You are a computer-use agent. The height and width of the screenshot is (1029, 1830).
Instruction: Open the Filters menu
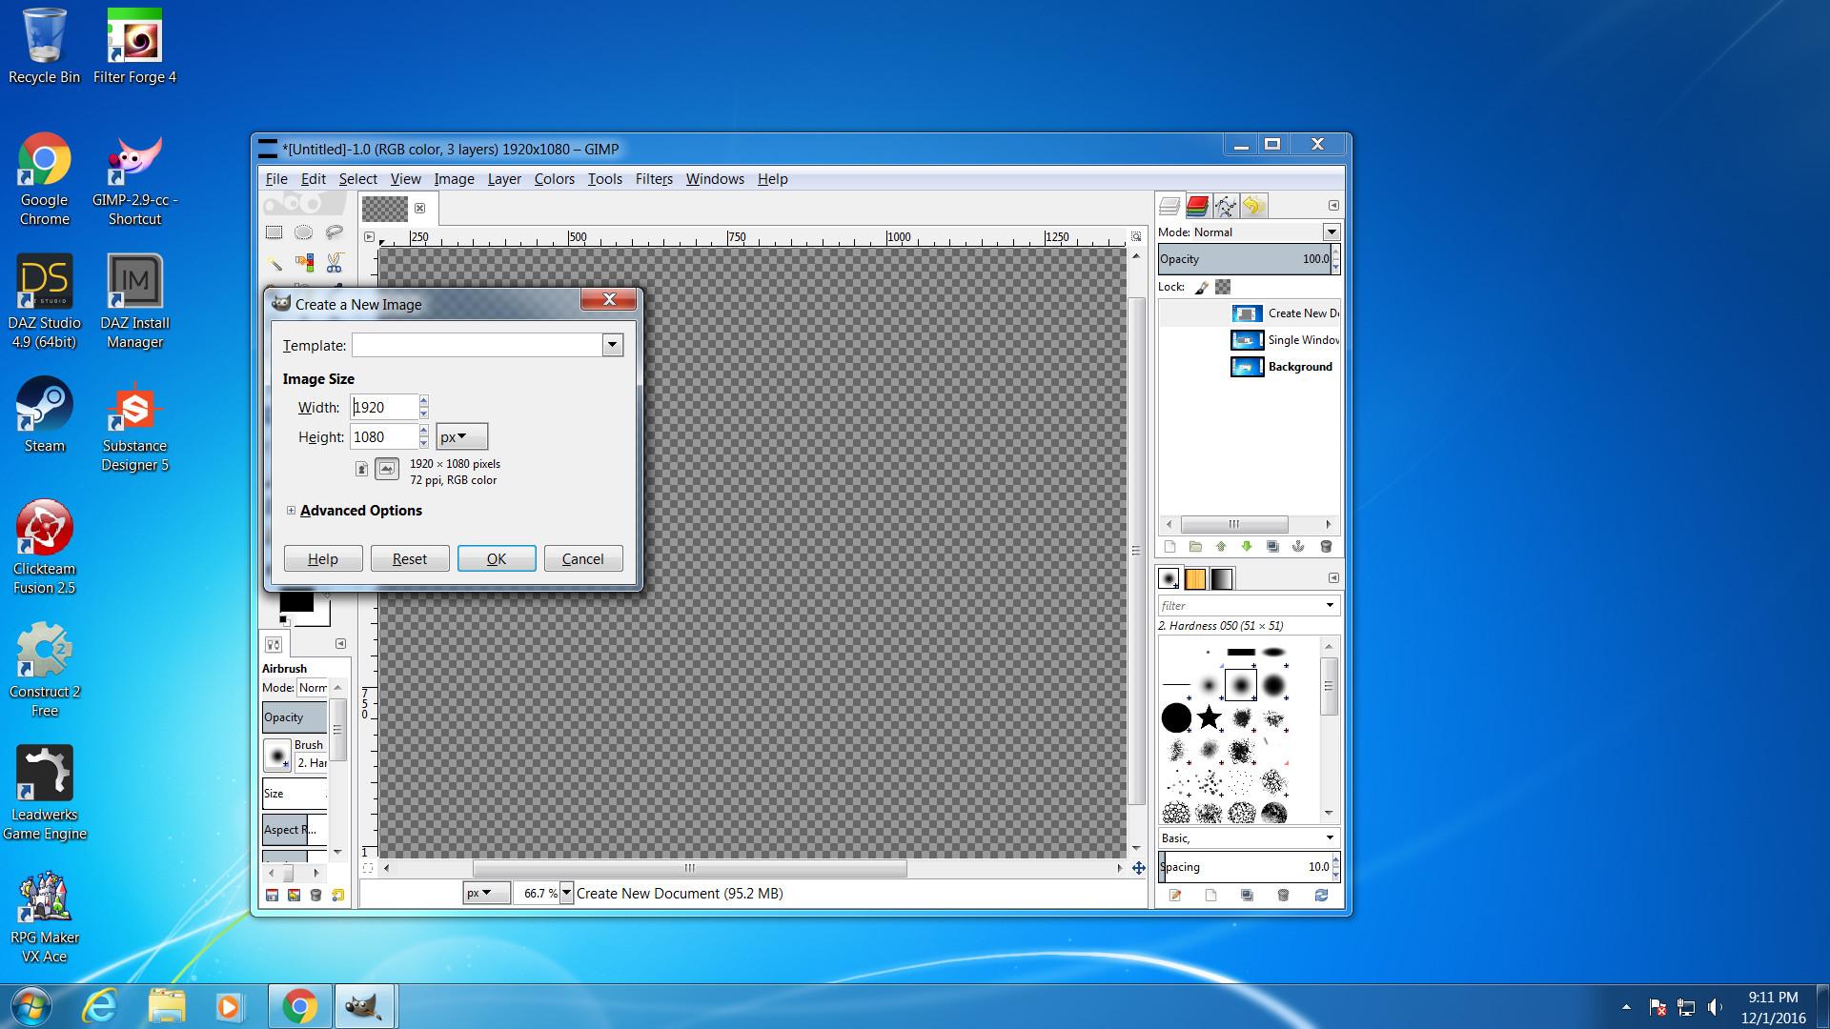[x=653, y=179]
